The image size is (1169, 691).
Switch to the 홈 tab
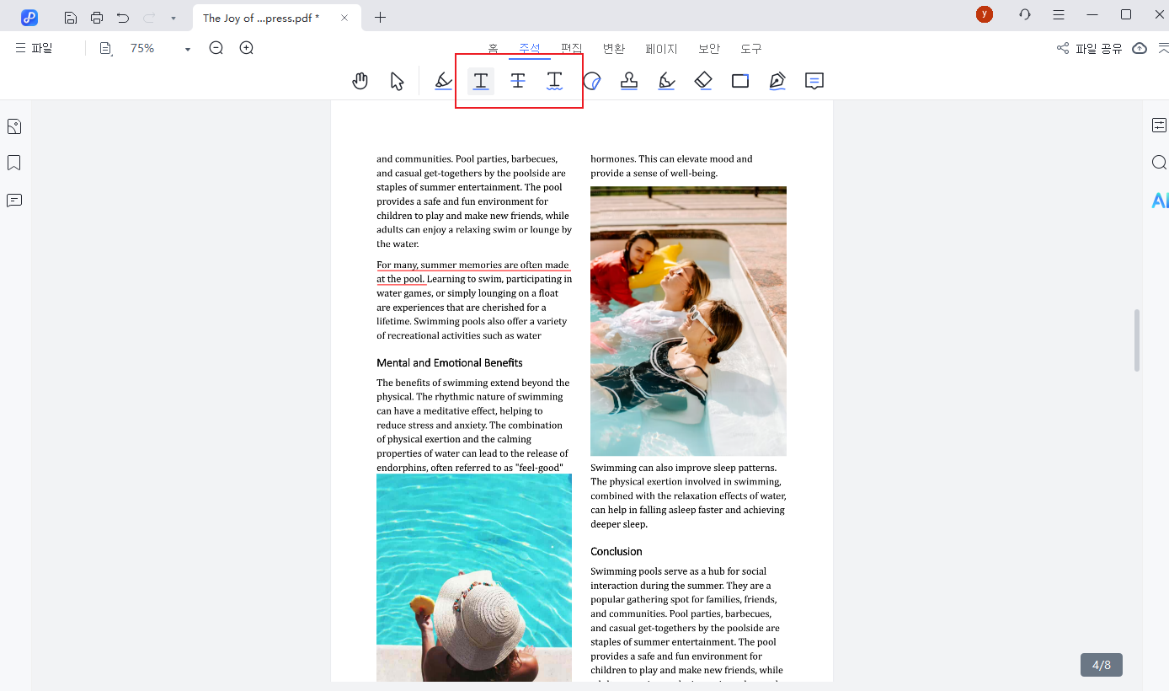click(494, 49)
